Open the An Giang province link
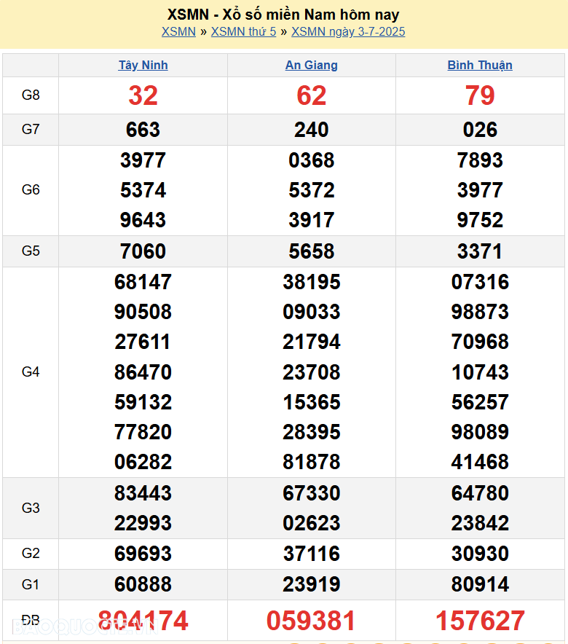Screen dimensions: 568x644 (x=311, y=65)
